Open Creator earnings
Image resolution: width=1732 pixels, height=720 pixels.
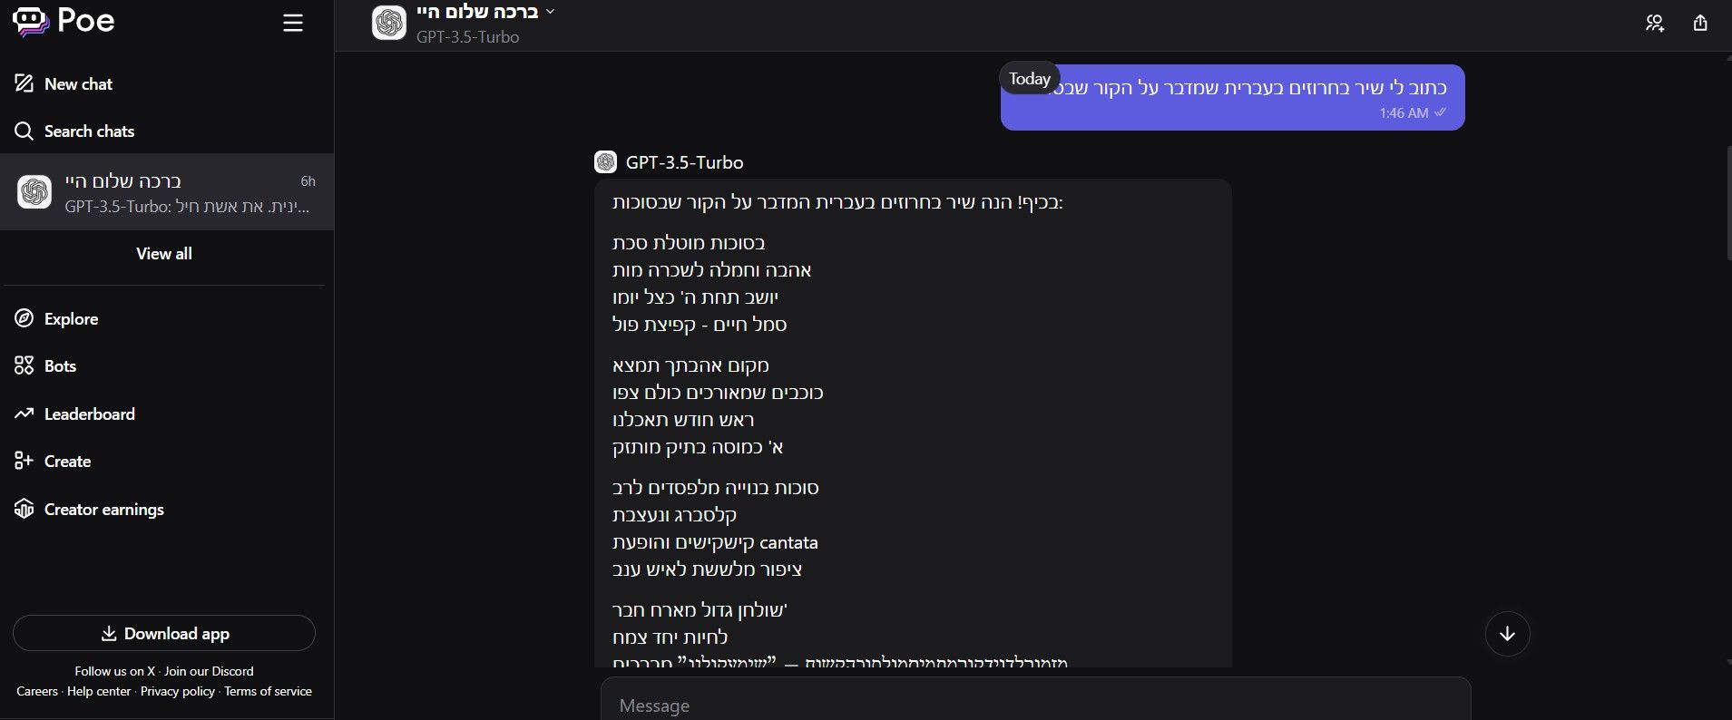coord(89,509)
